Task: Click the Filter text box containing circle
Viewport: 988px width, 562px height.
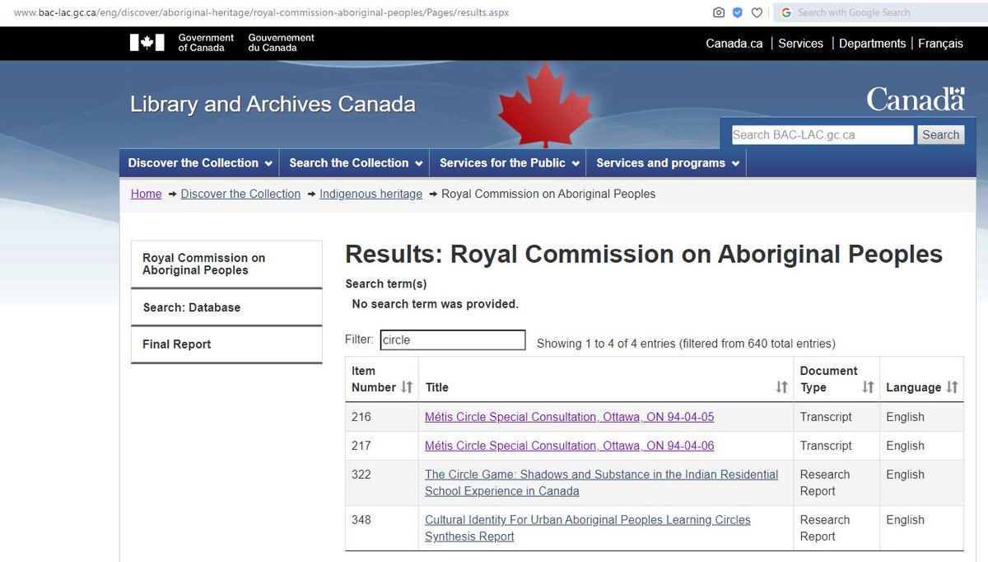Action: coord(453,340)
